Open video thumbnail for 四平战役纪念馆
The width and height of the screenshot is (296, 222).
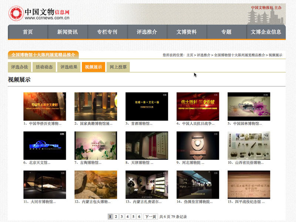tap(249, 185)
